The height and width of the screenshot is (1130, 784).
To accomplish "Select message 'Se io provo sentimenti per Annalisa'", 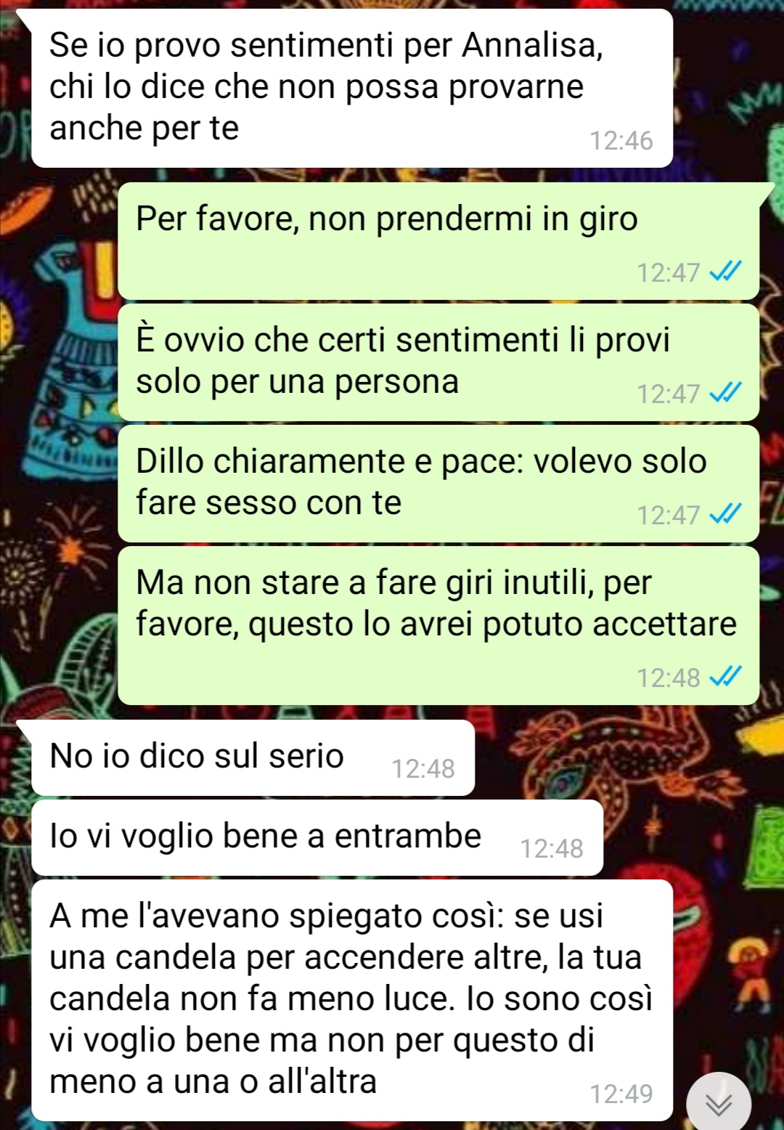I will [x=351, y=89].
